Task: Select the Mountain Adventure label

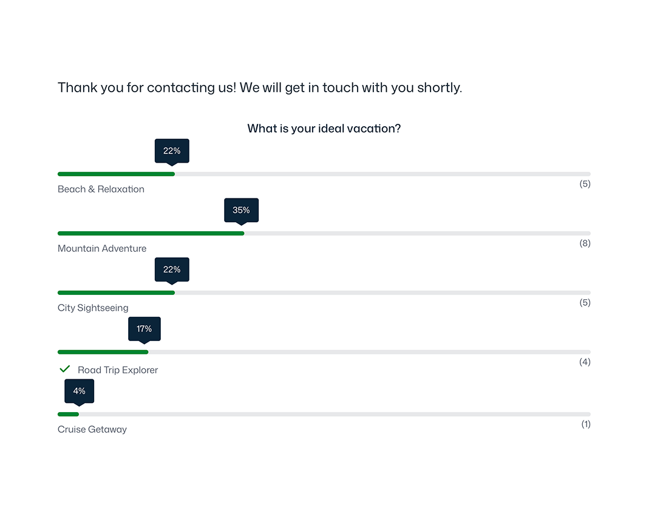Action: (102, 248)
